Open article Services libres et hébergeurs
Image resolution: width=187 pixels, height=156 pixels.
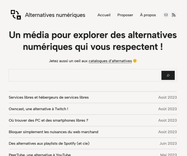(49, 97)
